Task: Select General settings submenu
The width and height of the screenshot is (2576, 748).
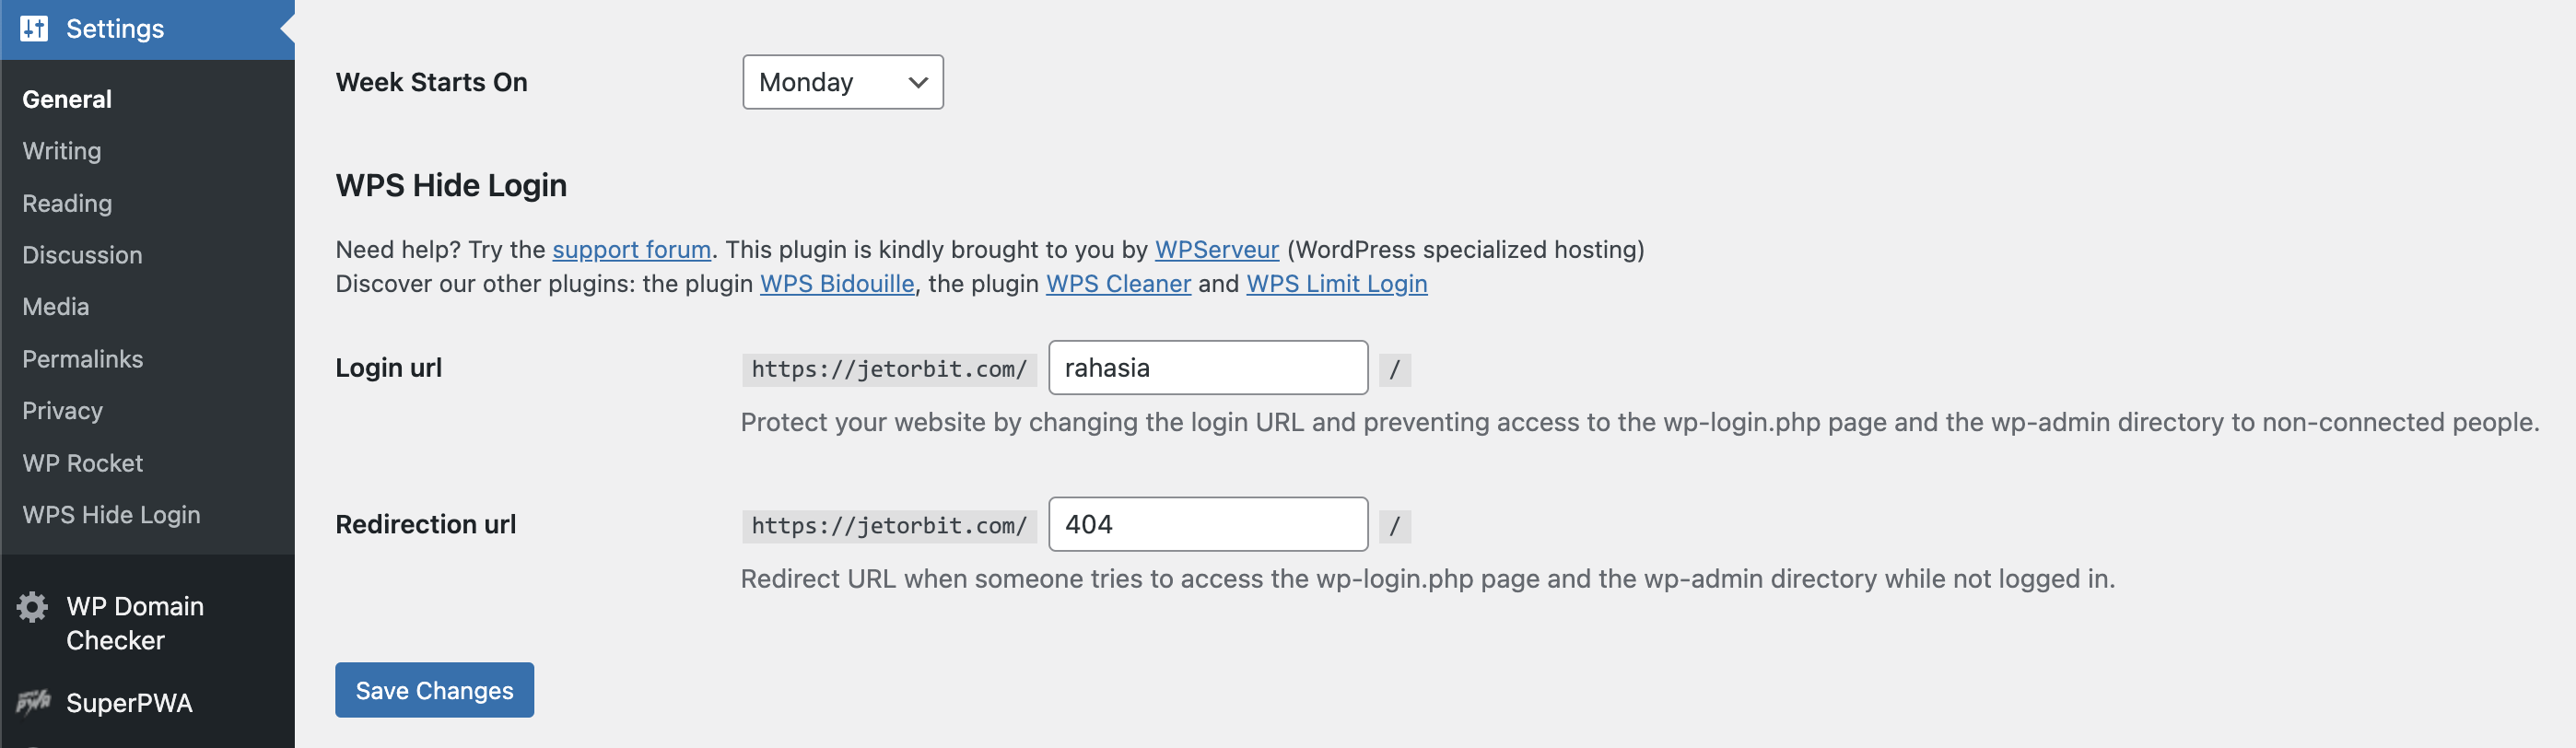Action: click(67, 99)
